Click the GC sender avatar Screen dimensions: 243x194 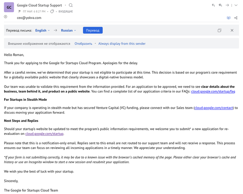coord(9,7)
